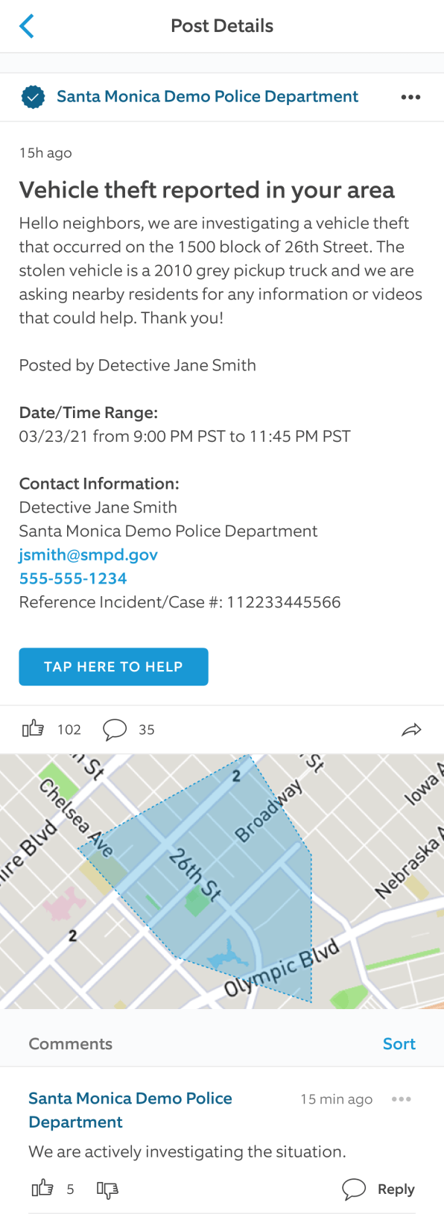Tap Reply on the department's comment
The width and height of the screenshot is (444, 1214).
[x=396, y=1189]
